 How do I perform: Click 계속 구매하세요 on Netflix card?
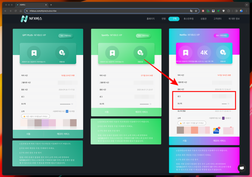pyautogui.click(x=221, y=35)
